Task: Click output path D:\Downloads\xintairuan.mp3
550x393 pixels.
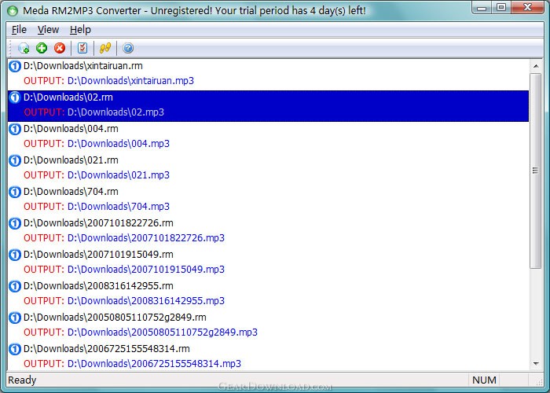Action: pyautogui.click(x=130, y=81)
